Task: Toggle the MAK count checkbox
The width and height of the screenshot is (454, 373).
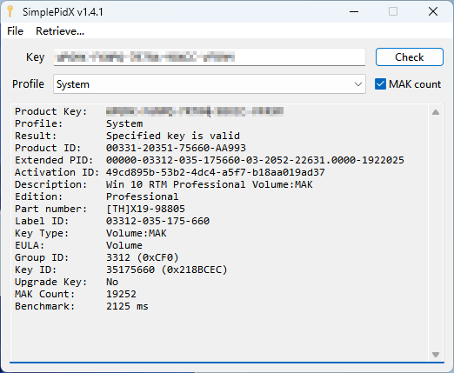Action: (x=380, y=84)
